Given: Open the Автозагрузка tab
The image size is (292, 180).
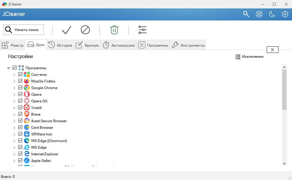Looking at the screenshot, I should 118,45.
